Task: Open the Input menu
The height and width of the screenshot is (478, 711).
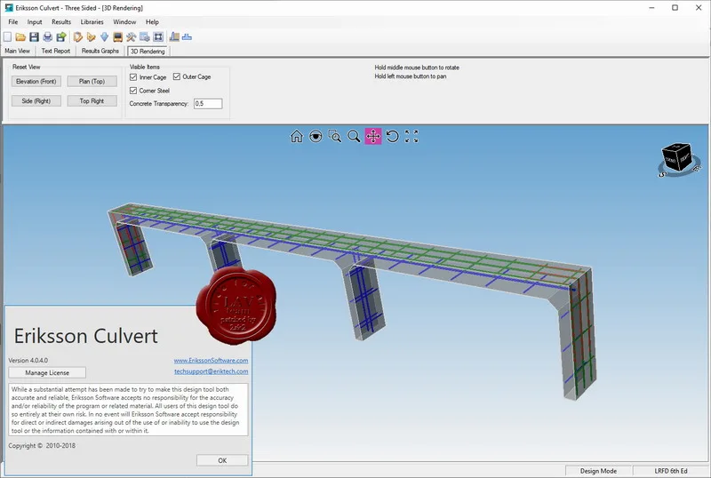Action: pos(35,22)
